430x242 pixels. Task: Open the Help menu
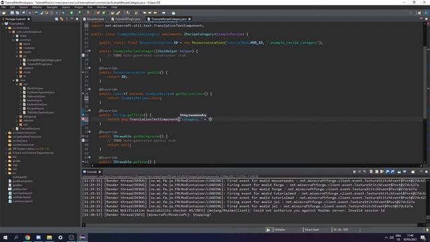[114, 7]
